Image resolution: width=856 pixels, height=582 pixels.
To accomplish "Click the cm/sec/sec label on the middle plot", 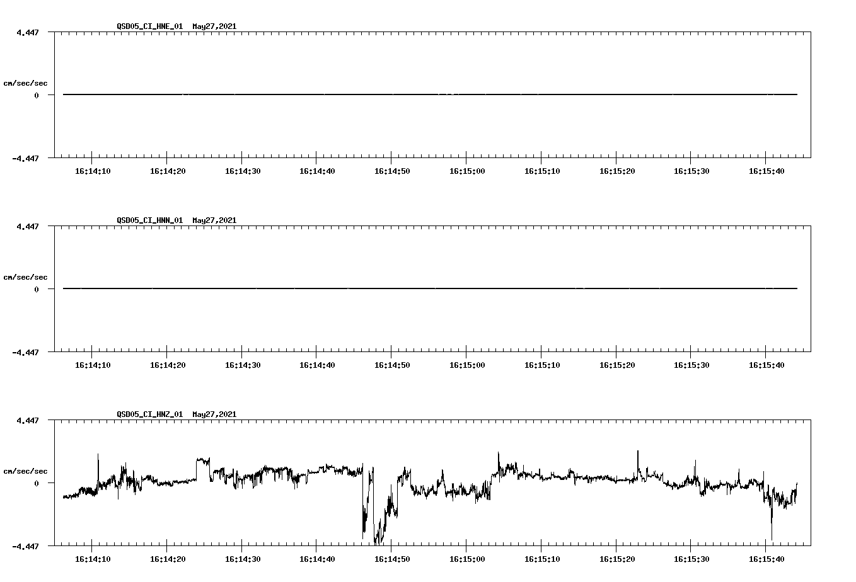I will click(x=26, y=277).
